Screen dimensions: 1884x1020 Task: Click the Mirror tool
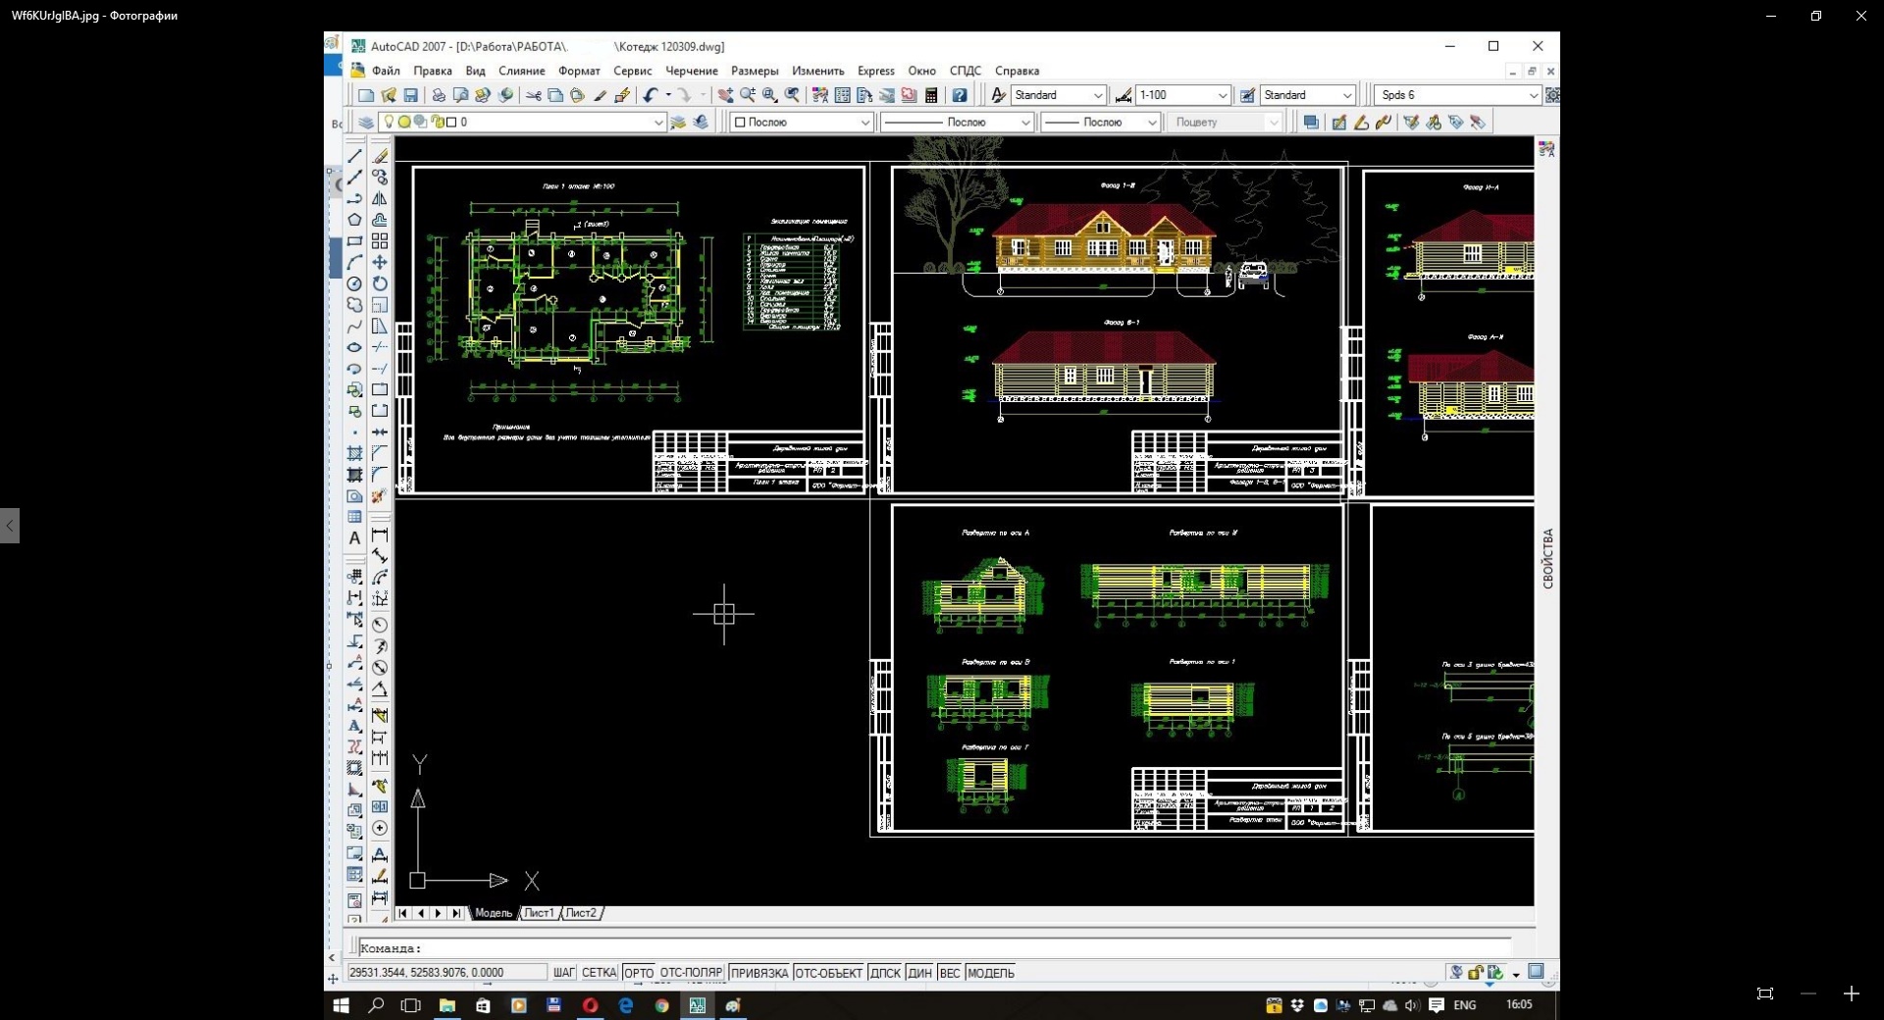[380, 198]
